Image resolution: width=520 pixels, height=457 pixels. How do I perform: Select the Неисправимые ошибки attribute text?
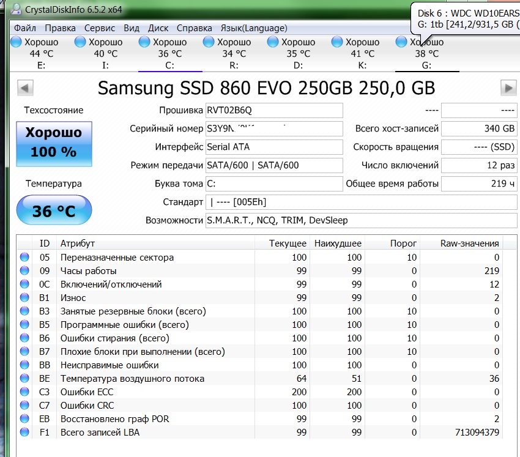point(110,365)
